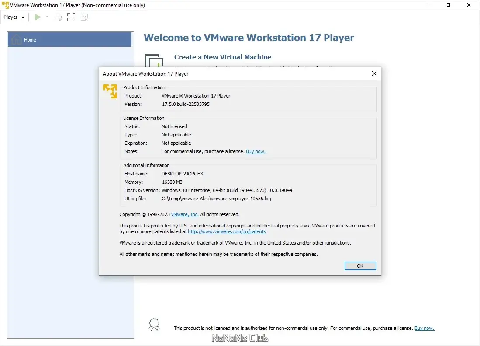Image resolution: width=480 pixels, height=346 pixels.
Task: Click the home icon in sidebar
Action: click(17, 40)
